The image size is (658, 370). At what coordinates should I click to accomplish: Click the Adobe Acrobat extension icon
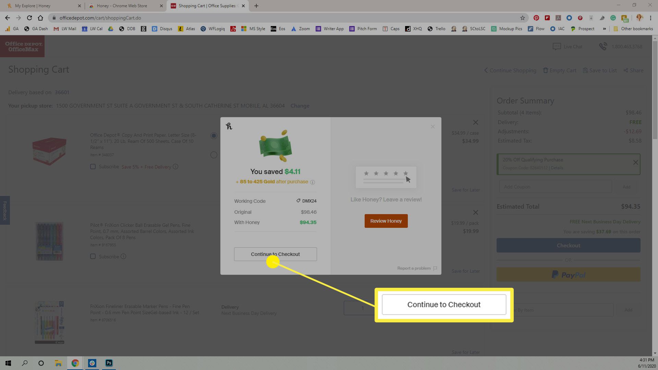(558, 18)
